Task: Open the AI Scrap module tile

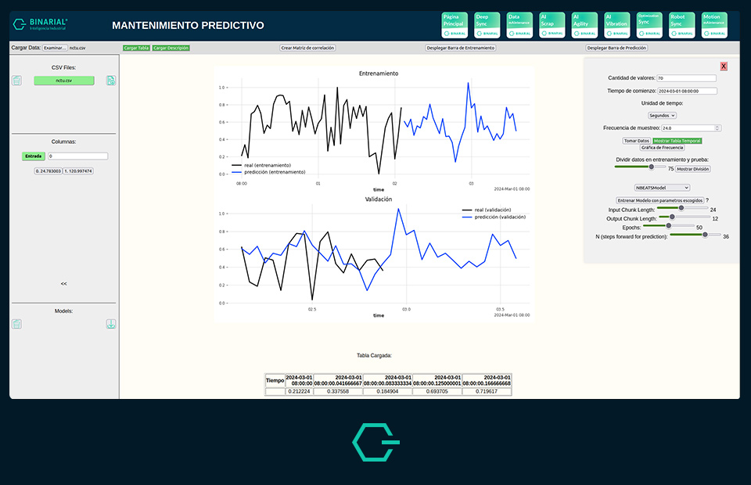Action: click(552, 25)
